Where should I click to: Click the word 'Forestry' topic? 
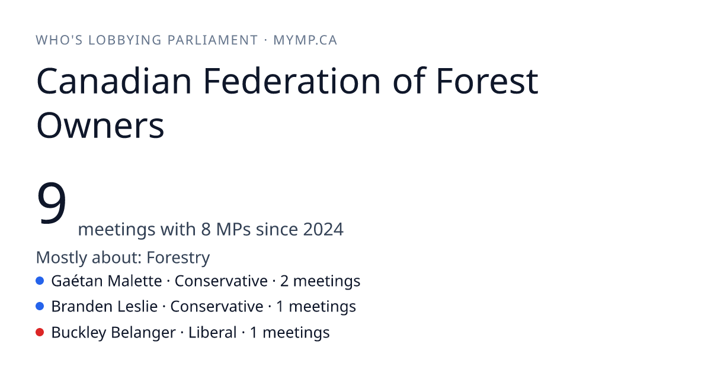click(x=178, y=258)
